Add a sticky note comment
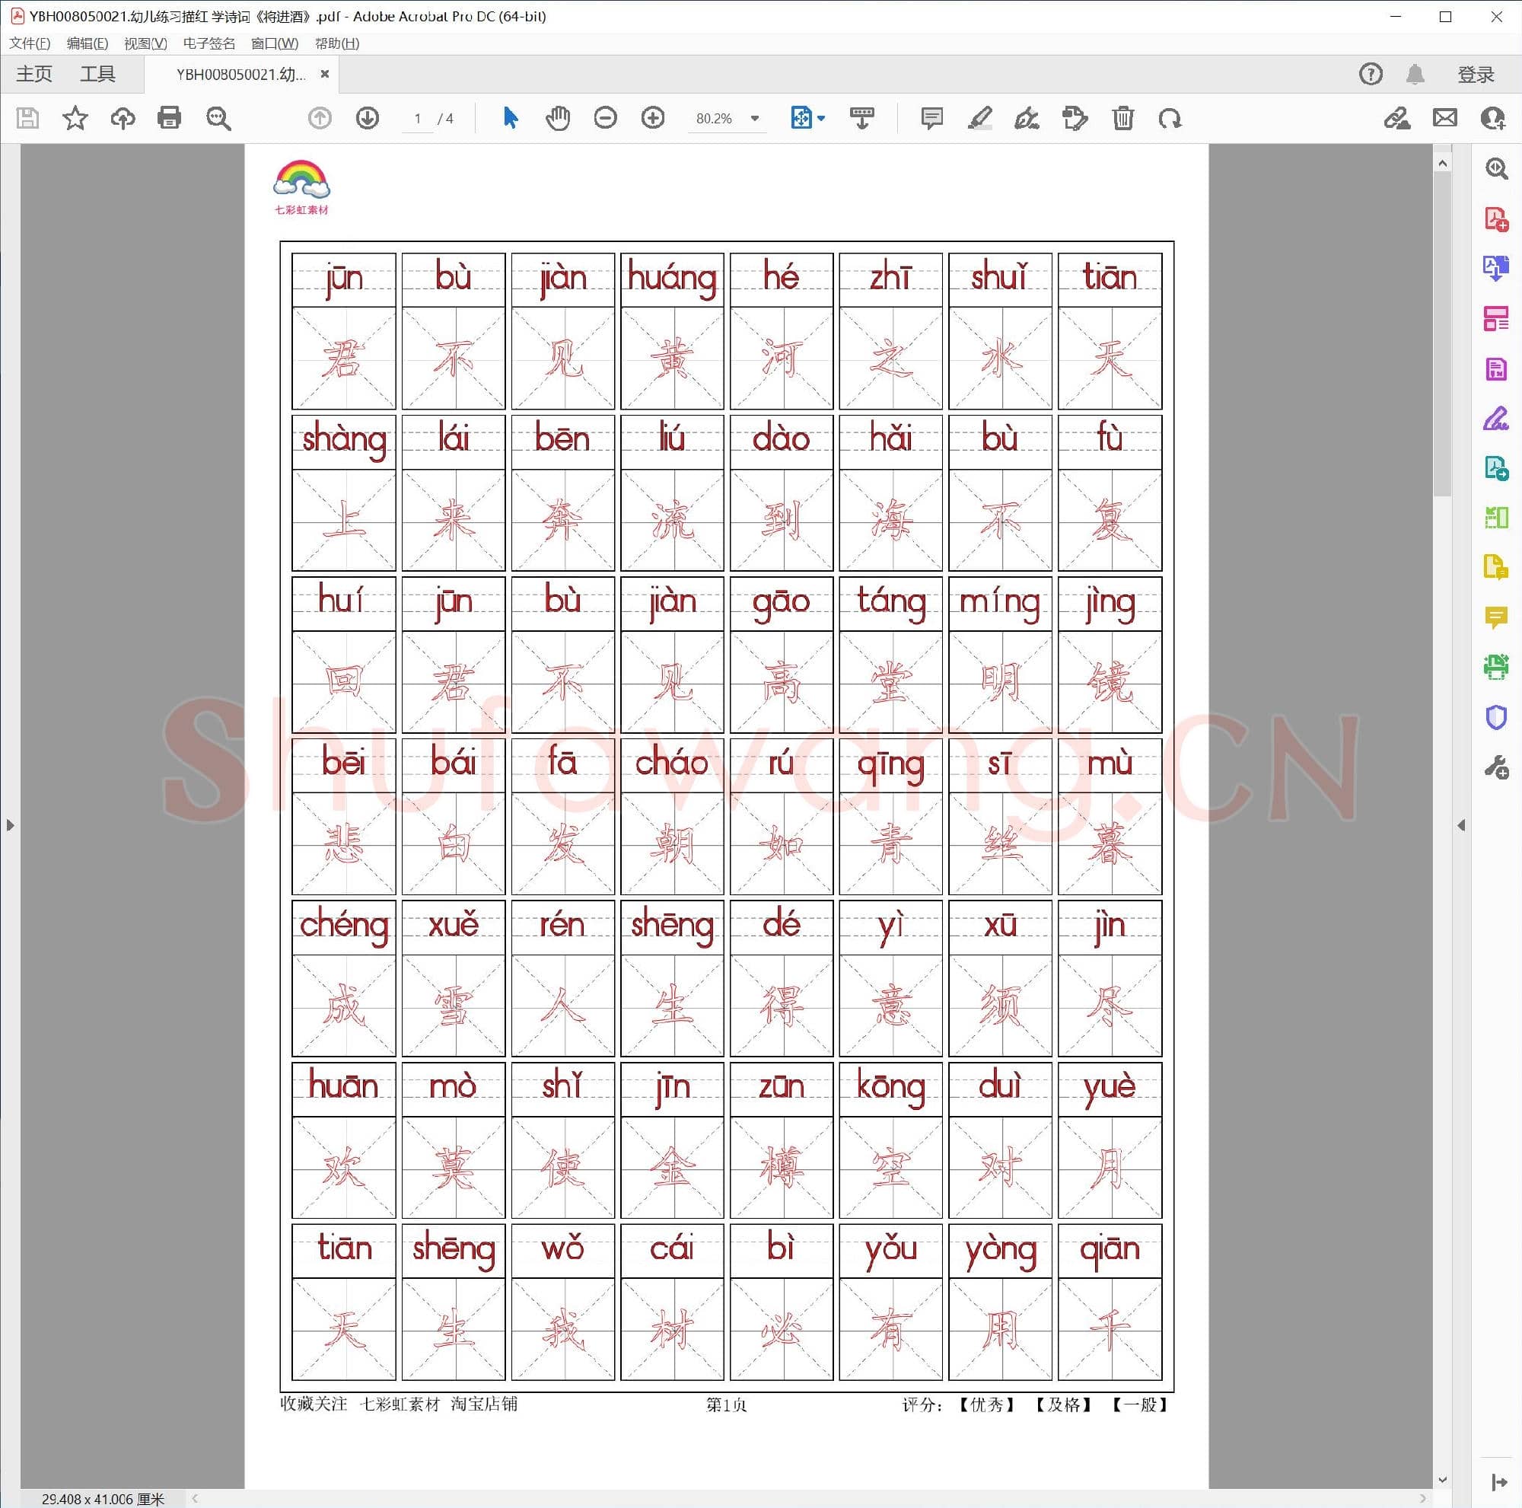The height and width of the screenshot is (1508, 1522). point(932,118)
